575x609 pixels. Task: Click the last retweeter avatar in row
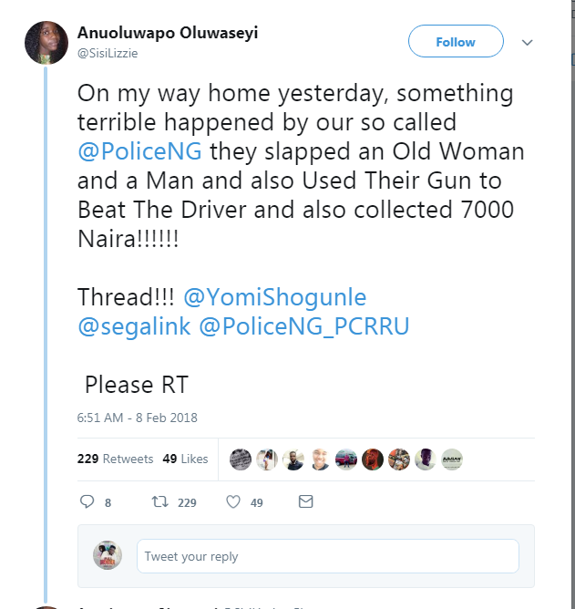(451, 459)
